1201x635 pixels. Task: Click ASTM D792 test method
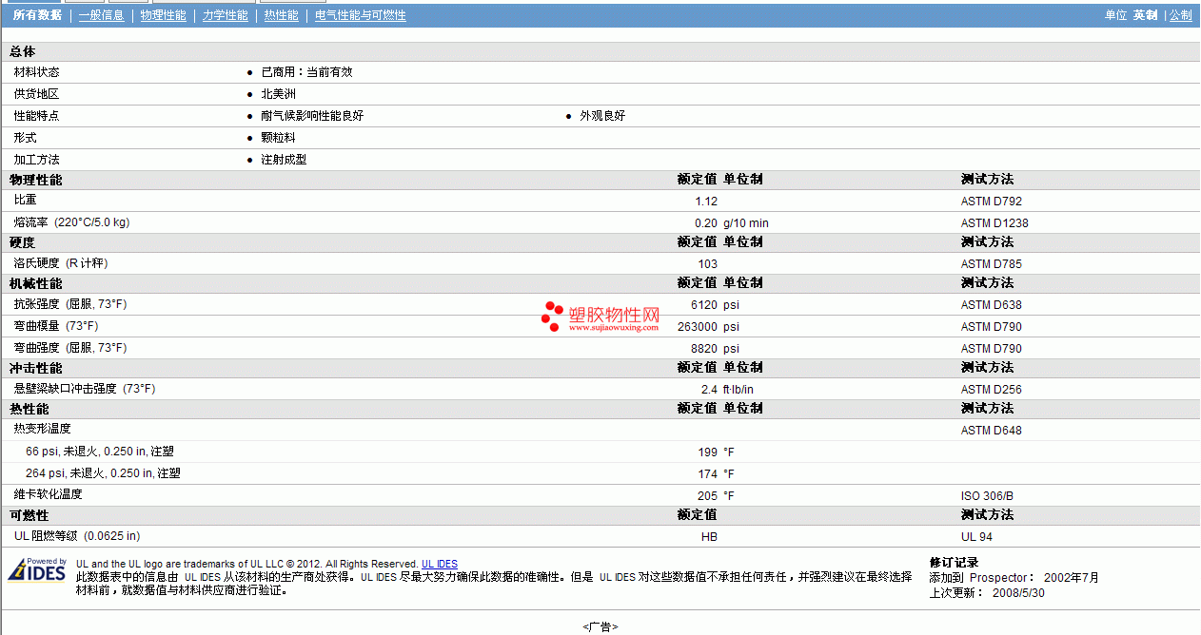[x=992, y=202]
